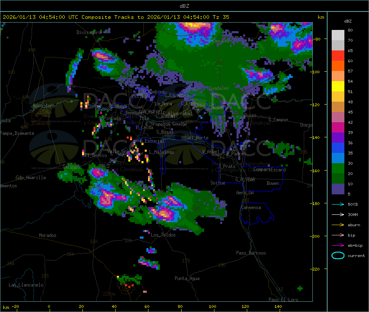369x312 pixels.
Task: Click the L_Malvinas place label
Action: tap(162, 152)
